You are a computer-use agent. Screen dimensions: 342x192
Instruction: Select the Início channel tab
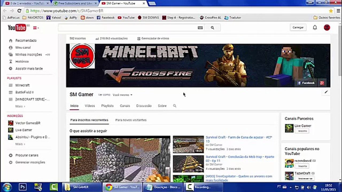[x=74, y=106]
